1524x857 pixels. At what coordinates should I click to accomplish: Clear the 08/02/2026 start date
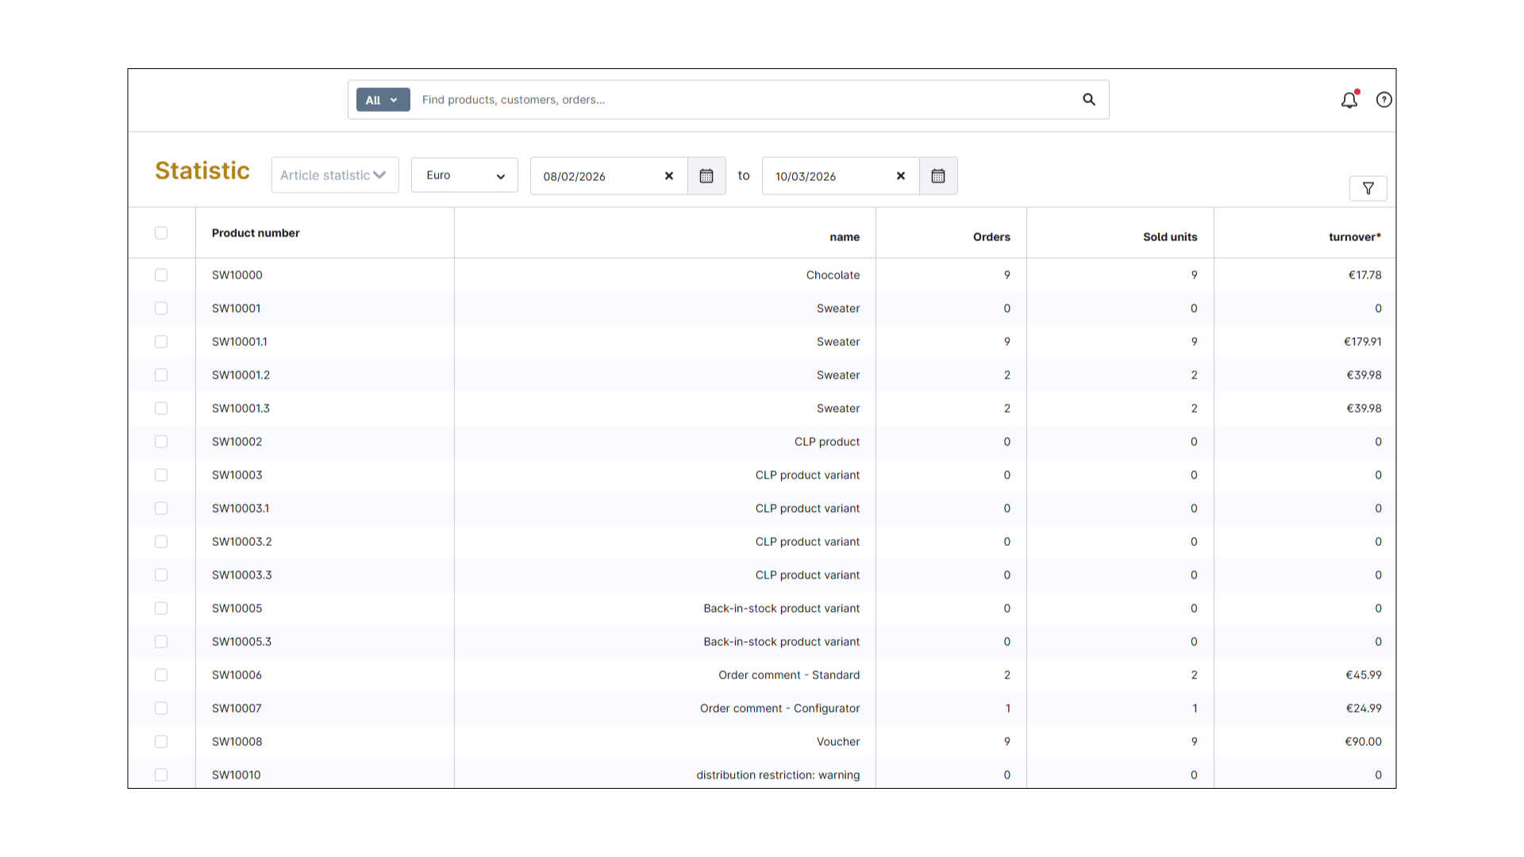pos(668,176)
